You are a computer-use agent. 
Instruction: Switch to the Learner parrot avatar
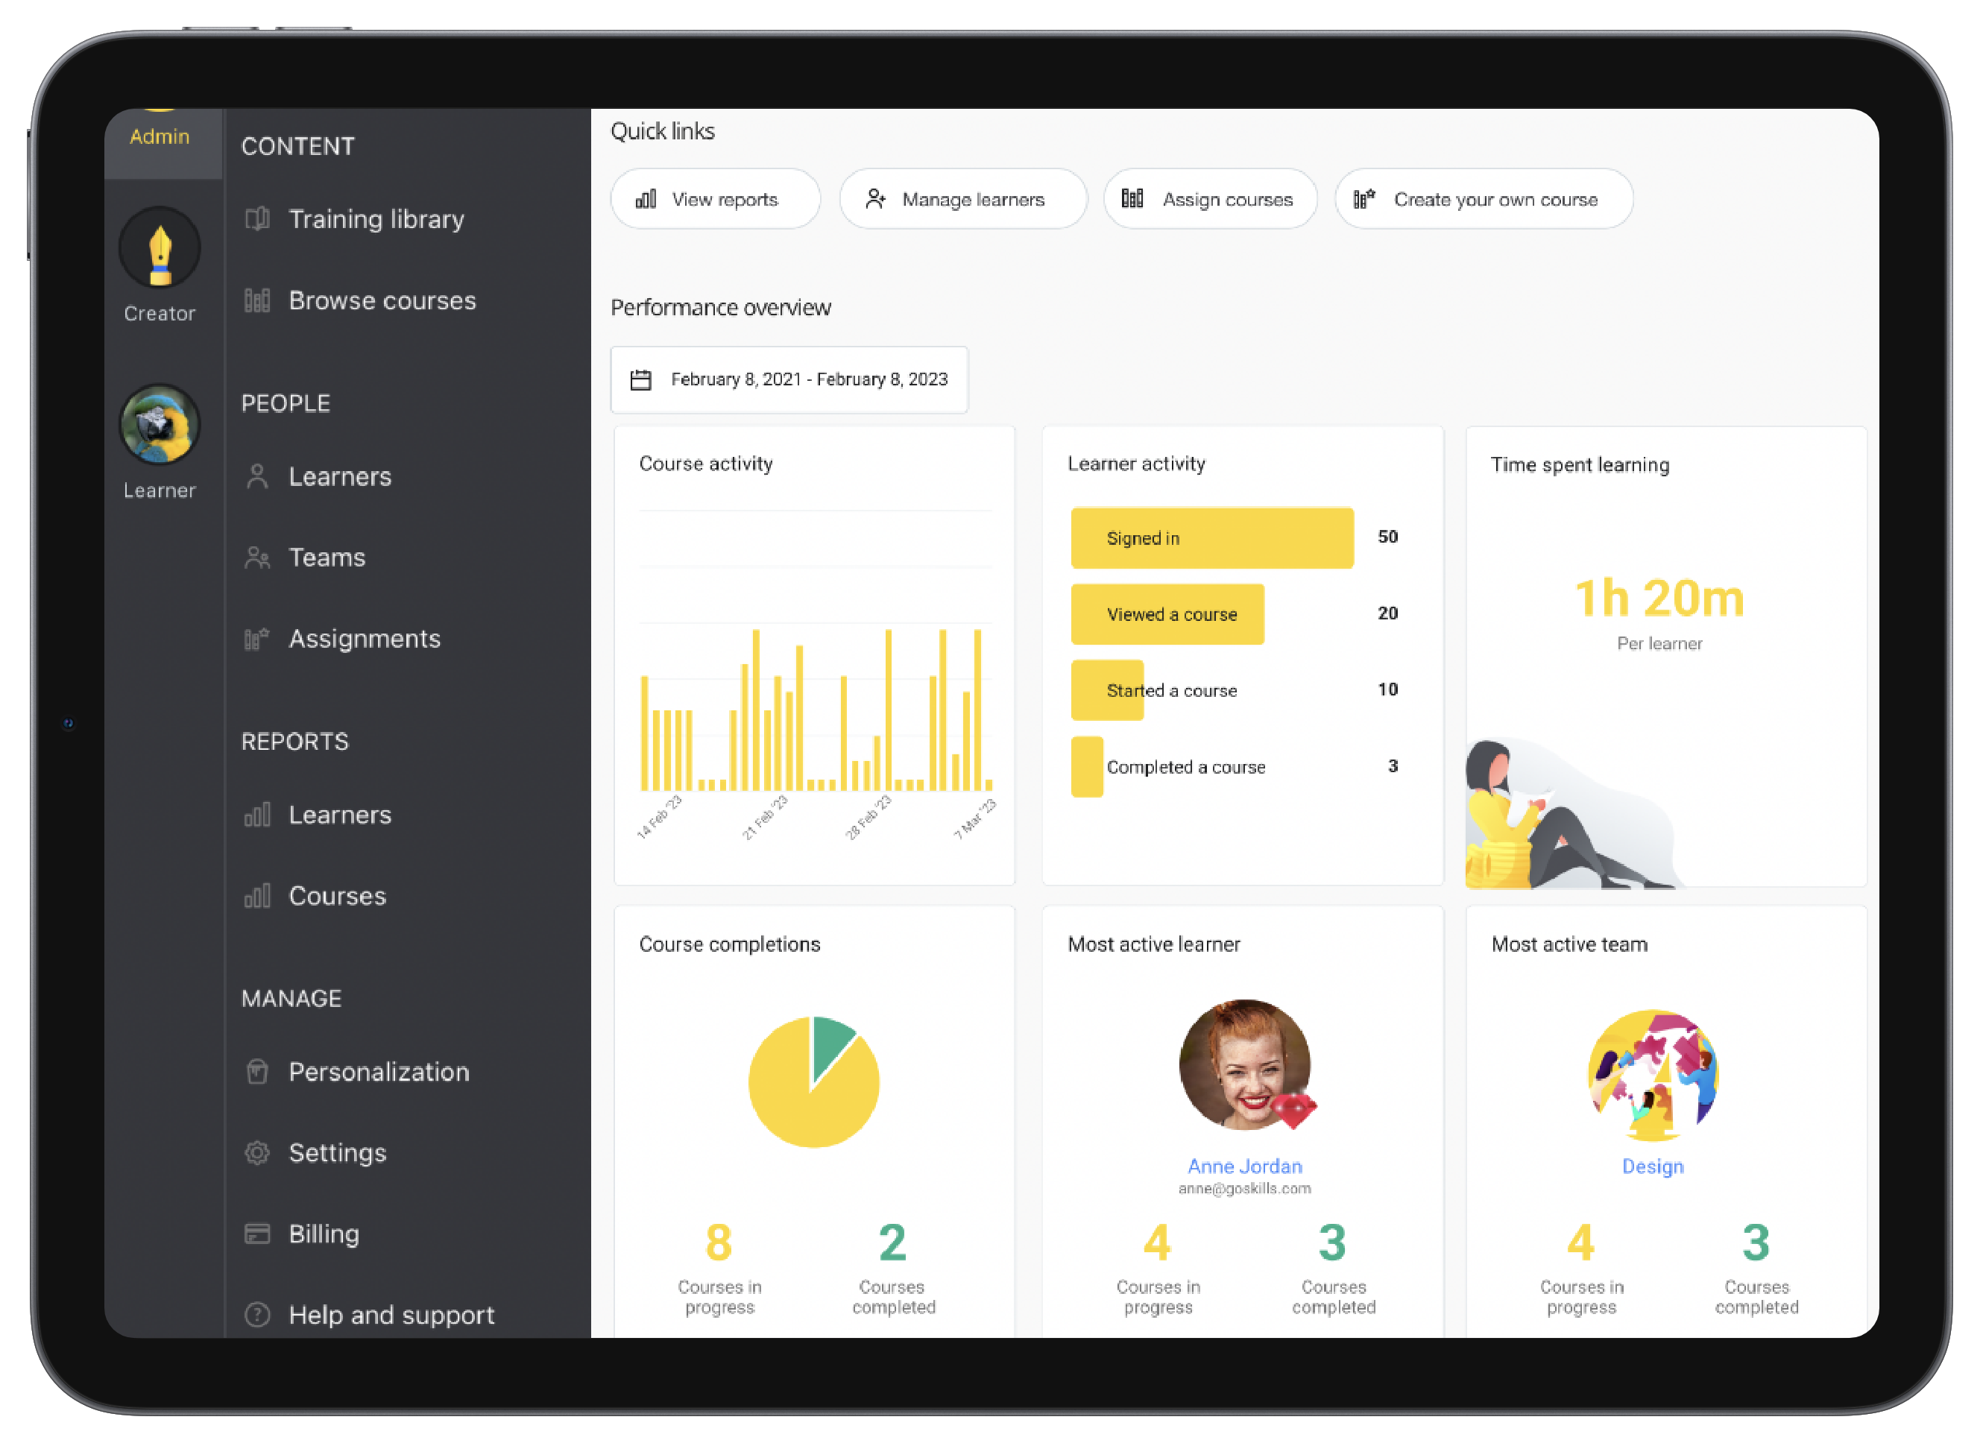(160, 425)
